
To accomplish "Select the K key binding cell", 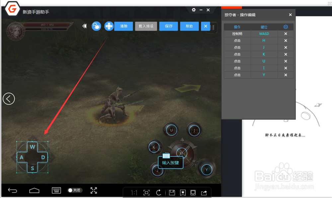I will point(264,54).
